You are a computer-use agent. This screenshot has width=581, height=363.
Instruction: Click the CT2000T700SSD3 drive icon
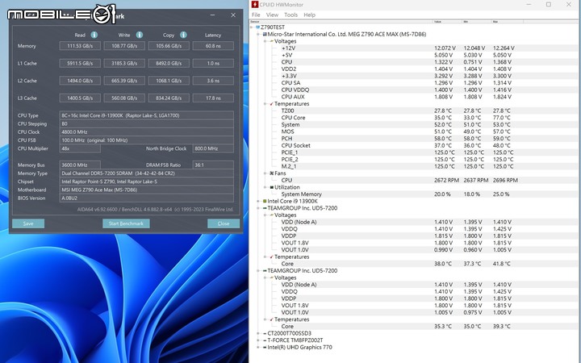265,333
